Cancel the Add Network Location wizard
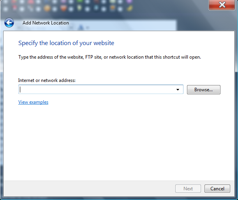This screenshot has height=200, width=238. (x=217, y=188)
